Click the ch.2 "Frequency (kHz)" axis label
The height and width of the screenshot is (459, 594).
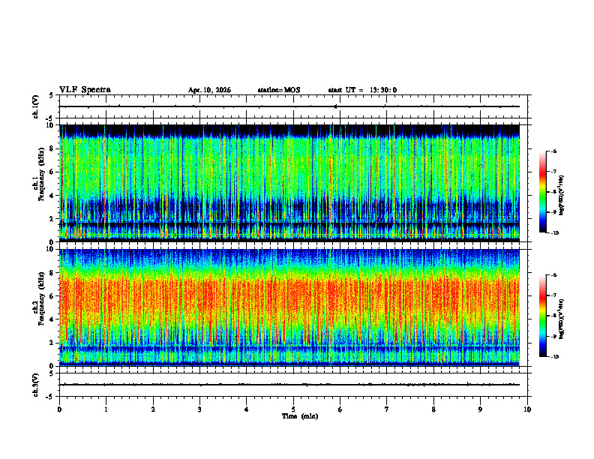pyautogui.click(x=41, y=298)
